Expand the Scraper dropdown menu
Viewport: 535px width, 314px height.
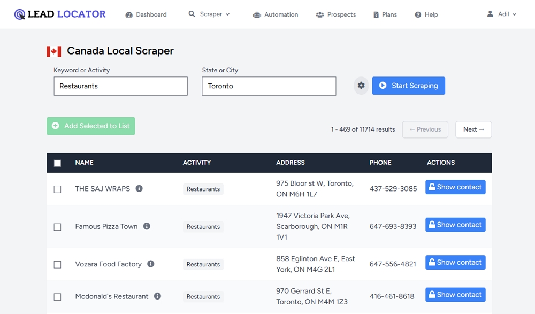point(209,14)
